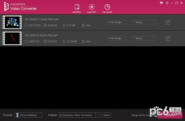This screenshot has height=121, width=185.
Task: Browse output folder with the ellipsis button
Action: pyautogui.click(x=98, y=115)
